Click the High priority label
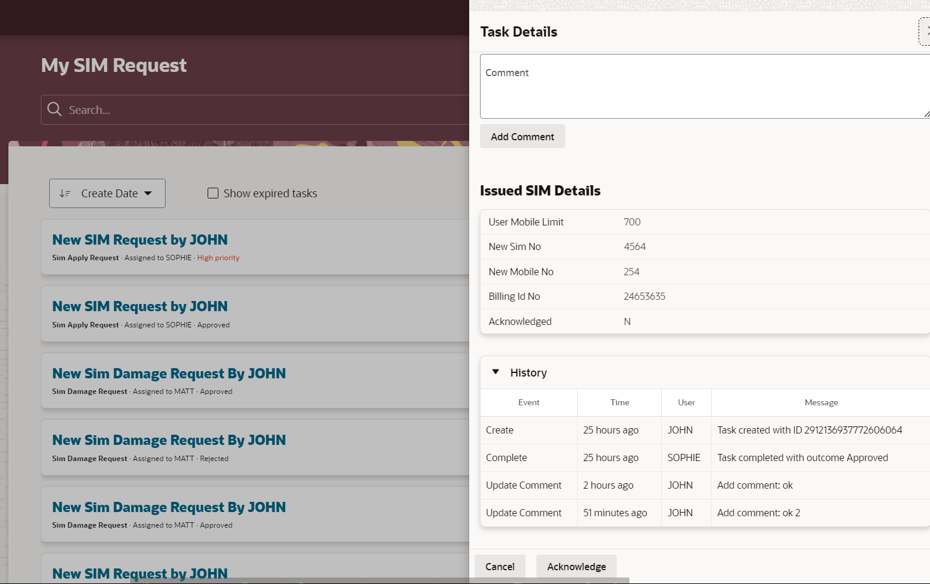 click(218, 258)
